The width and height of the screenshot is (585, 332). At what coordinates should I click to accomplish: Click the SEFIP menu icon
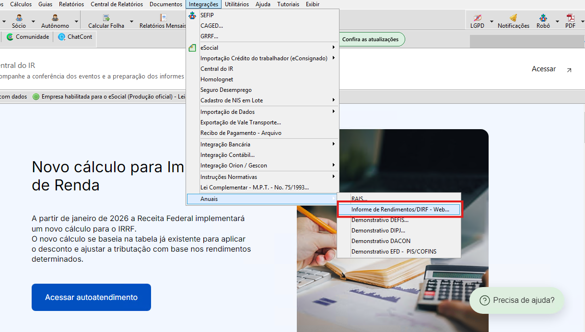192,15
